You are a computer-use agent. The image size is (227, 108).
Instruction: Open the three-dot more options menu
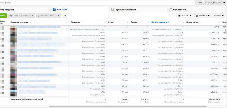[65, 16]
